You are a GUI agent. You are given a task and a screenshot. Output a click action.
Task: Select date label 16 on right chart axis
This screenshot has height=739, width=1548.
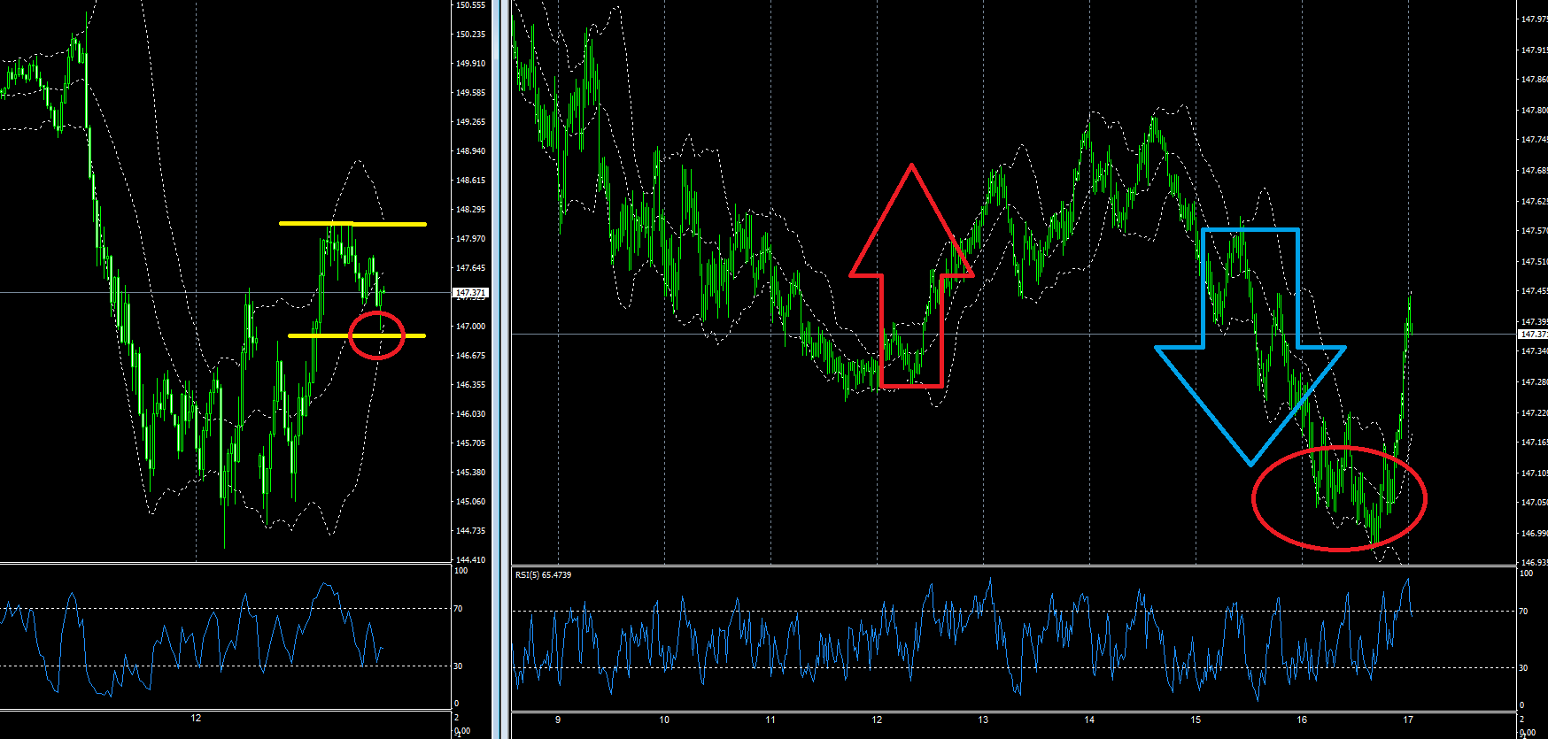click(1302, 720)
